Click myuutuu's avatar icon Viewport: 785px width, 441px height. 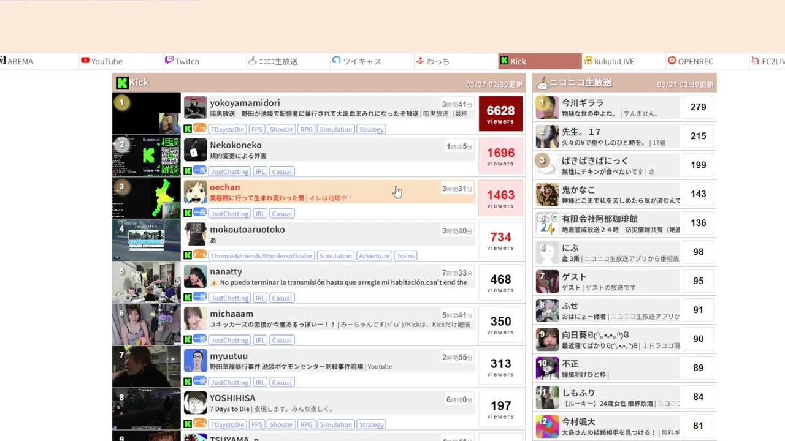pyautogui.click(x=195, y=361)
